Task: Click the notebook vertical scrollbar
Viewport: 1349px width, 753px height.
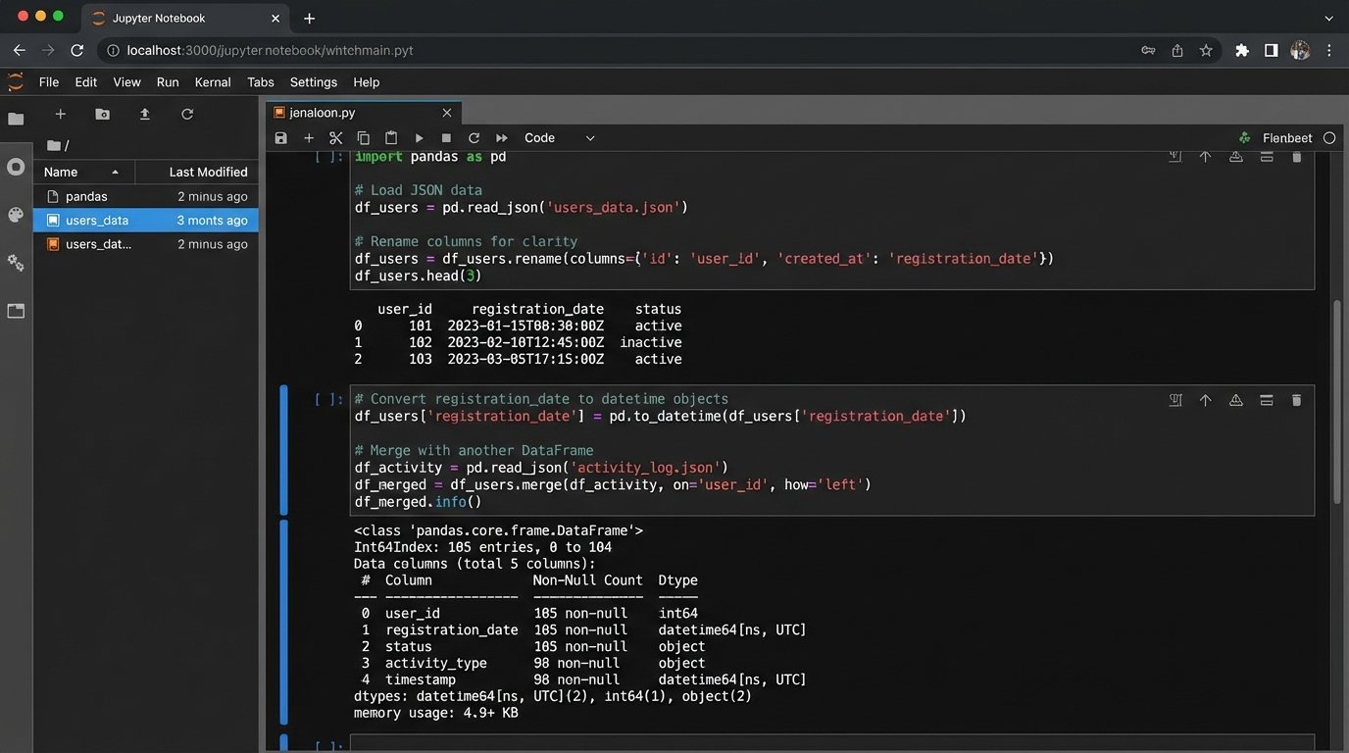Action: [1336, 402]
